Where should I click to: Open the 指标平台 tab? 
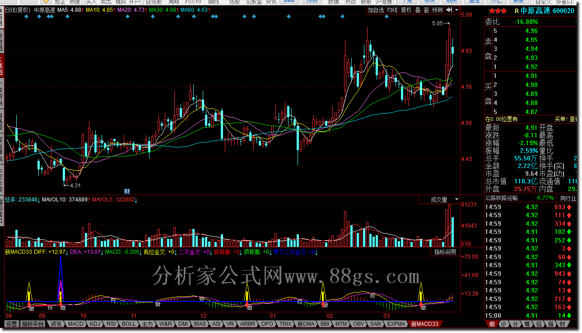tap(33, 324)
